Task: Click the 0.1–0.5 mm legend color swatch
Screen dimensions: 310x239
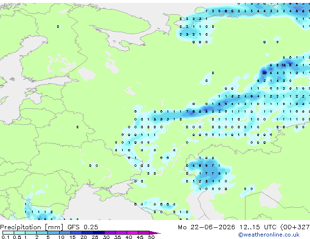Action: (8, 233)
